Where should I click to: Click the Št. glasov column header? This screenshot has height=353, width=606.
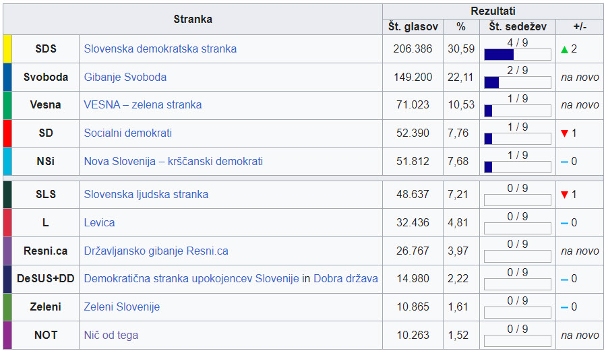pyautogui.click(x=413, y=27)
